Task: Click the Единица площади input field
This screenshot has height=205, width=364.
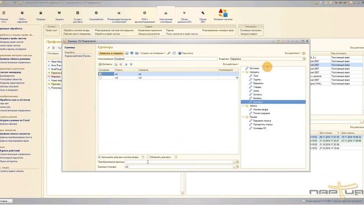Action: tap(179, 167)
